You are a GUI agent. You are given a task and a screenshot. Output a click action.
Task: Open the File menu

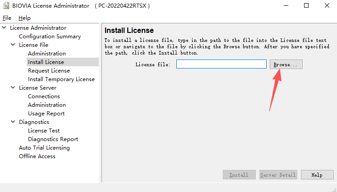pos(7,18)
